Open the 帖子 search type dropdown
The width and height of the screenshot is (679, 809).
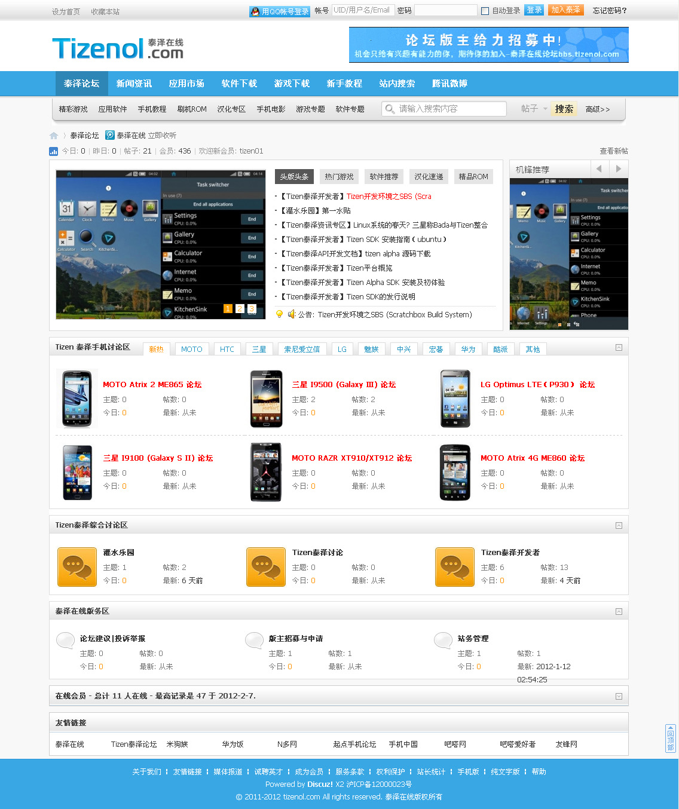(x=534, y=109)
